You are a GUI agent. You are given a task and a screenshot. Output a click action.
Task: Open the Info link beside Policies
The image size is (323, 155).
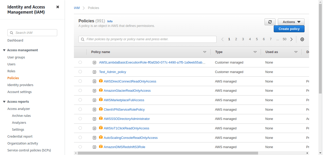click(110, 21)
